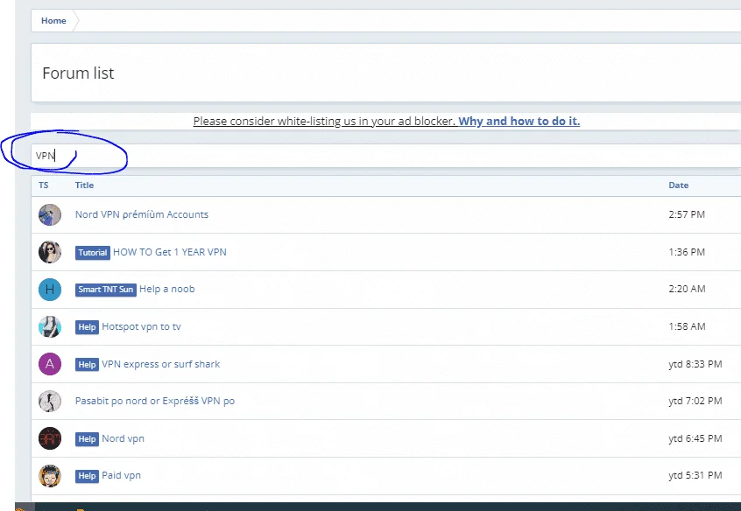
Task: Select the Tutorial prefix tag
Action: coord(93,253)
